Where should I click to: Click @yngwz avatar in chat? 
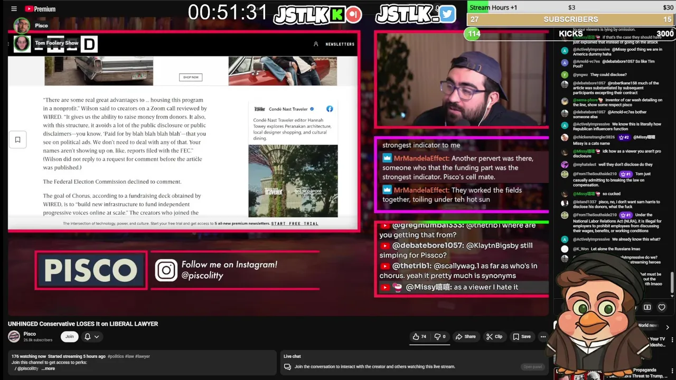(565, 75)
